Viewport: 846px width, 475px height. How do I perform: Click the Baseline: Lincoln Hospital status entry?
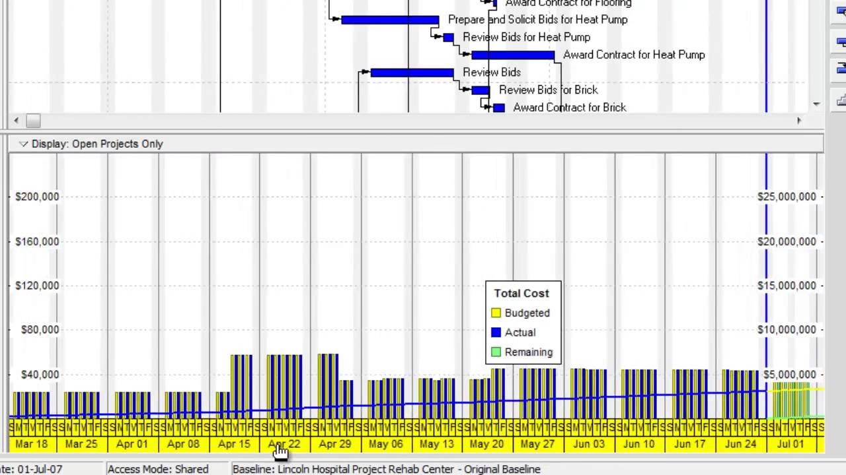[x=387, y=469]
